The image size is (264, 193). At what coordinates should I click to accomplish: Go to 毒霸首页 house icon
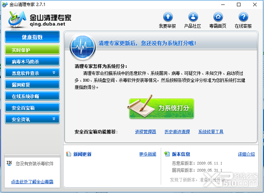pos(218,17)
